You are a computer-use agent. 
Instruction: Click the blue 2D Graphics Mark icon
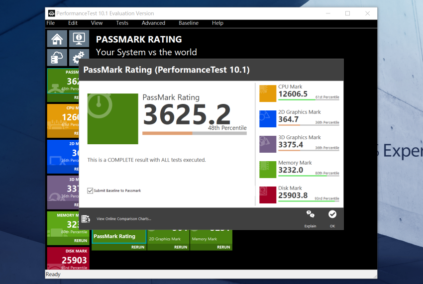click(x=268, y=119)
